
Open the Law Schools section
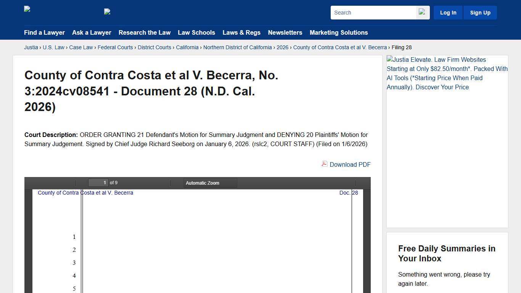pos(196,33)
